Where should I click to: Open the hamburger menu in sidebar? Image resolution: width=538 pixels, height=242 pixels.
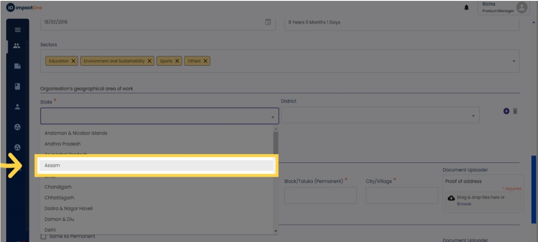coord(17,30)
